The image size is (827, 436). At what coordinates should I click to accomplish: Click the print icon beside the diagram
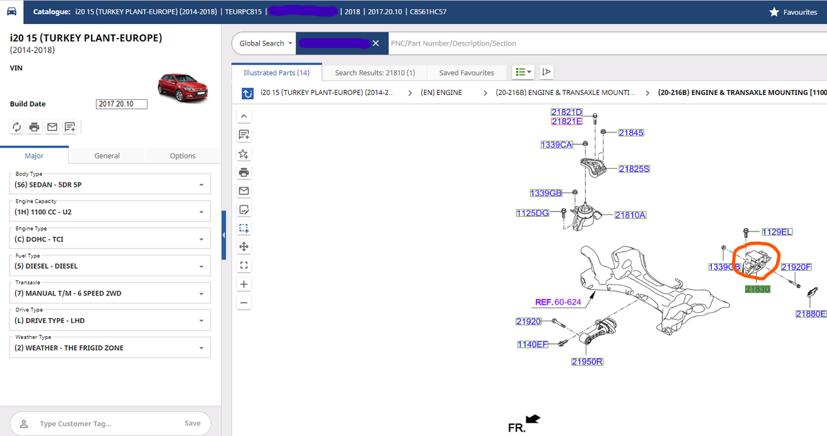243,172
